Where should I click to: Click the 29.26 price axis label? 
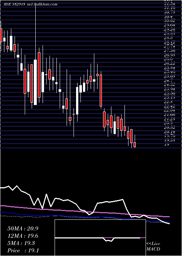(x=169, y=29)
